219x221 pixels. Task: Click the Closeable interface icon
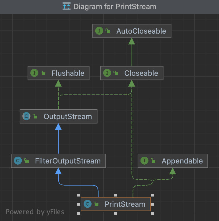tap(107, 73)
